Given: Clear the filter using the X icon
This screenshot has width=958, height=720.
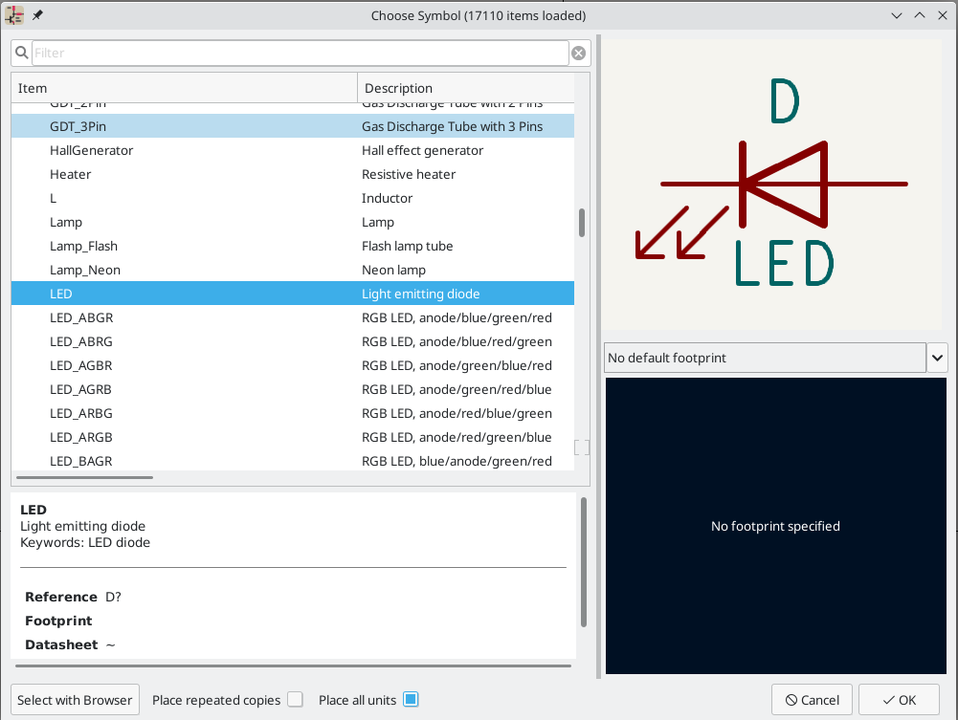Looking at the screenshot, I should pyautogui.click(x=578, y=53).
